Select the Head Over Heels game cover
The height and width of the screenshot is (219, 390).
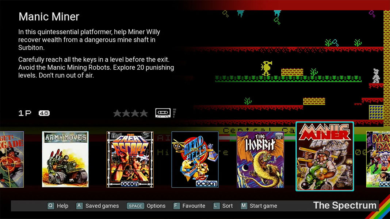(x=195, y=159)
